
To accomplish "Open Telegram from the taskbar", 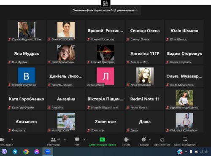I will 15,152.
